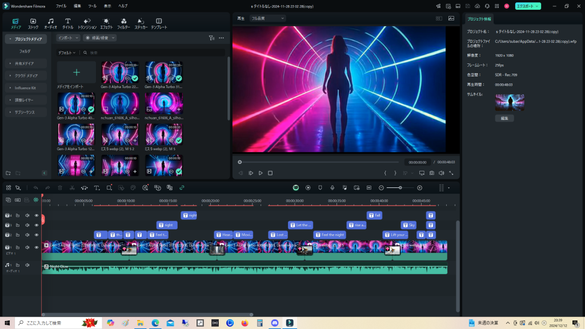Click the zoom-in plus icon on timeline

point(420,187)
